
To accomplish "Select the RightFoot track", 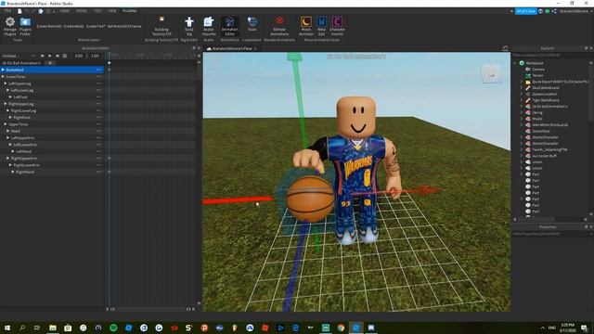I will point(52,118).
